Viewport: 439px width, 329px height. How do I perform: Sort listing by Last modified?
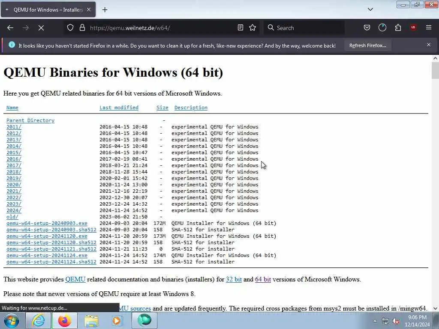click(x=119, y=108)
